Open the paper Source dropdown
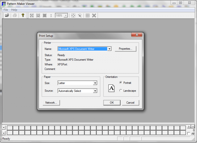Viewport: 197px width, 143px height. (95, 91)
